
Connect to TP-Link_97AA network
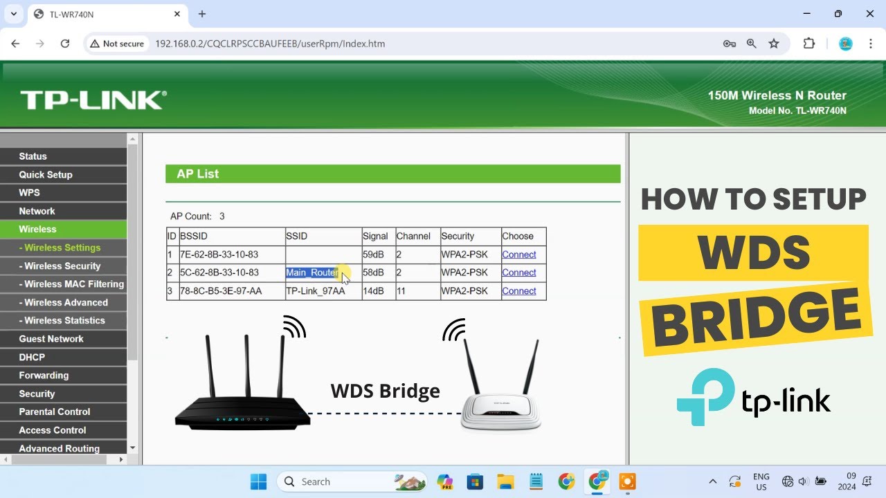pos(519,291)
